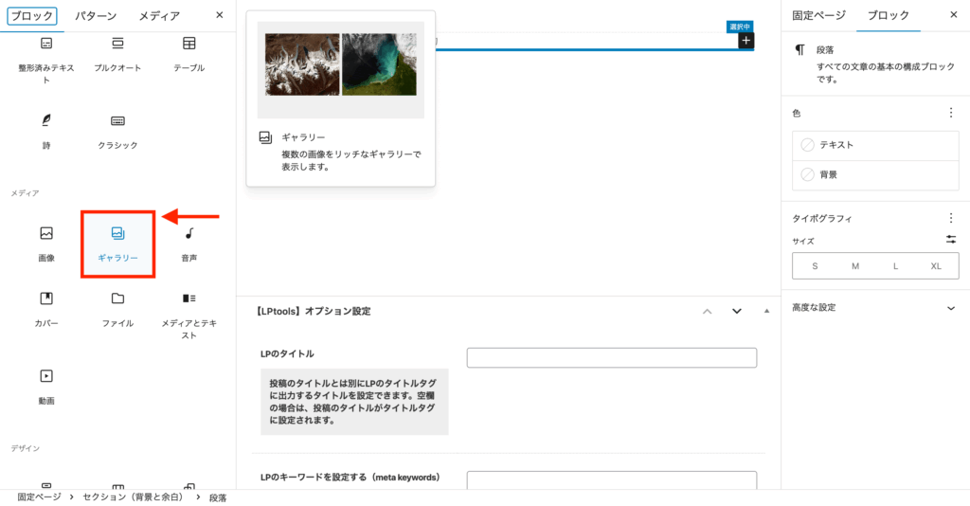Viewport: 970px width, 506px height.
Task: Collapse LPtools option panel triangle
Action: tap(766, 311)
